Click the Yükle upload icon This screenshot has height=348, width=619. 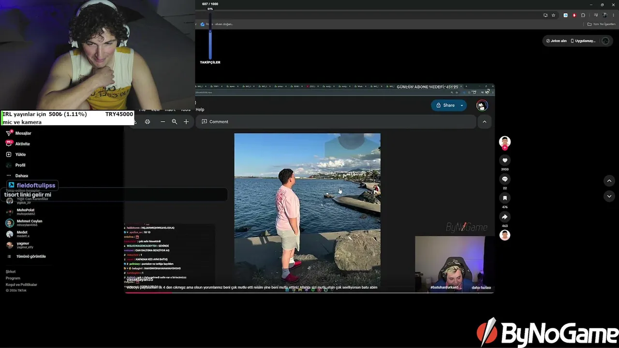[x=9, y=155]
